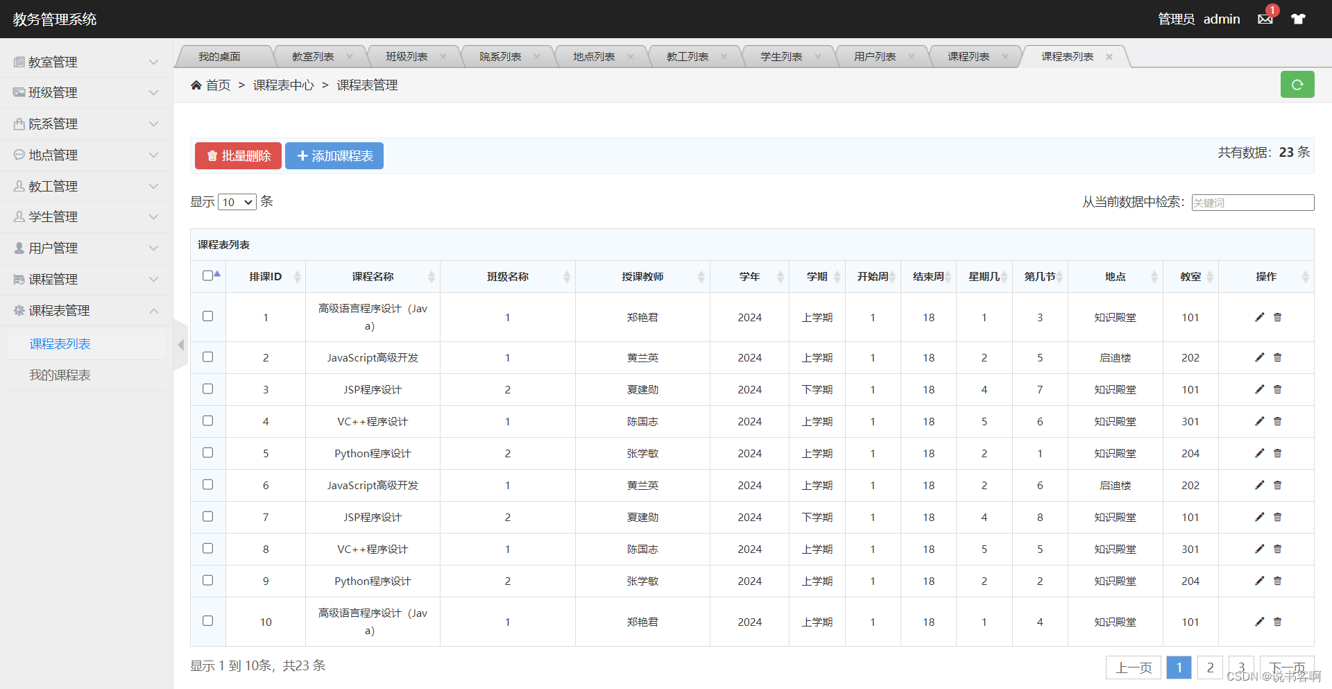Edit schedule row ID 10
1332x689 pixels.
tap(1260, 622)
